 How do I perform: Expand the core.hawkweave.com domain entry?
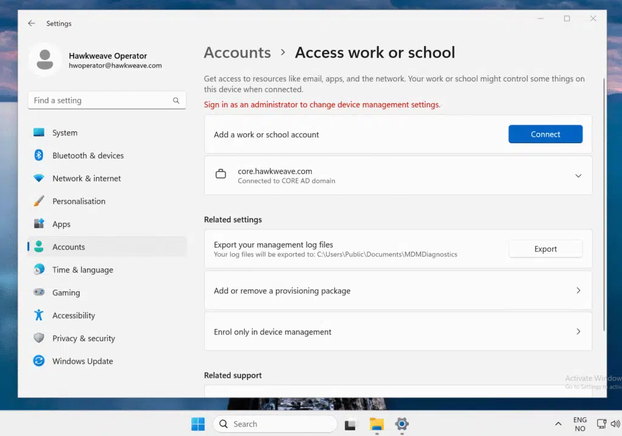[578, 175]
